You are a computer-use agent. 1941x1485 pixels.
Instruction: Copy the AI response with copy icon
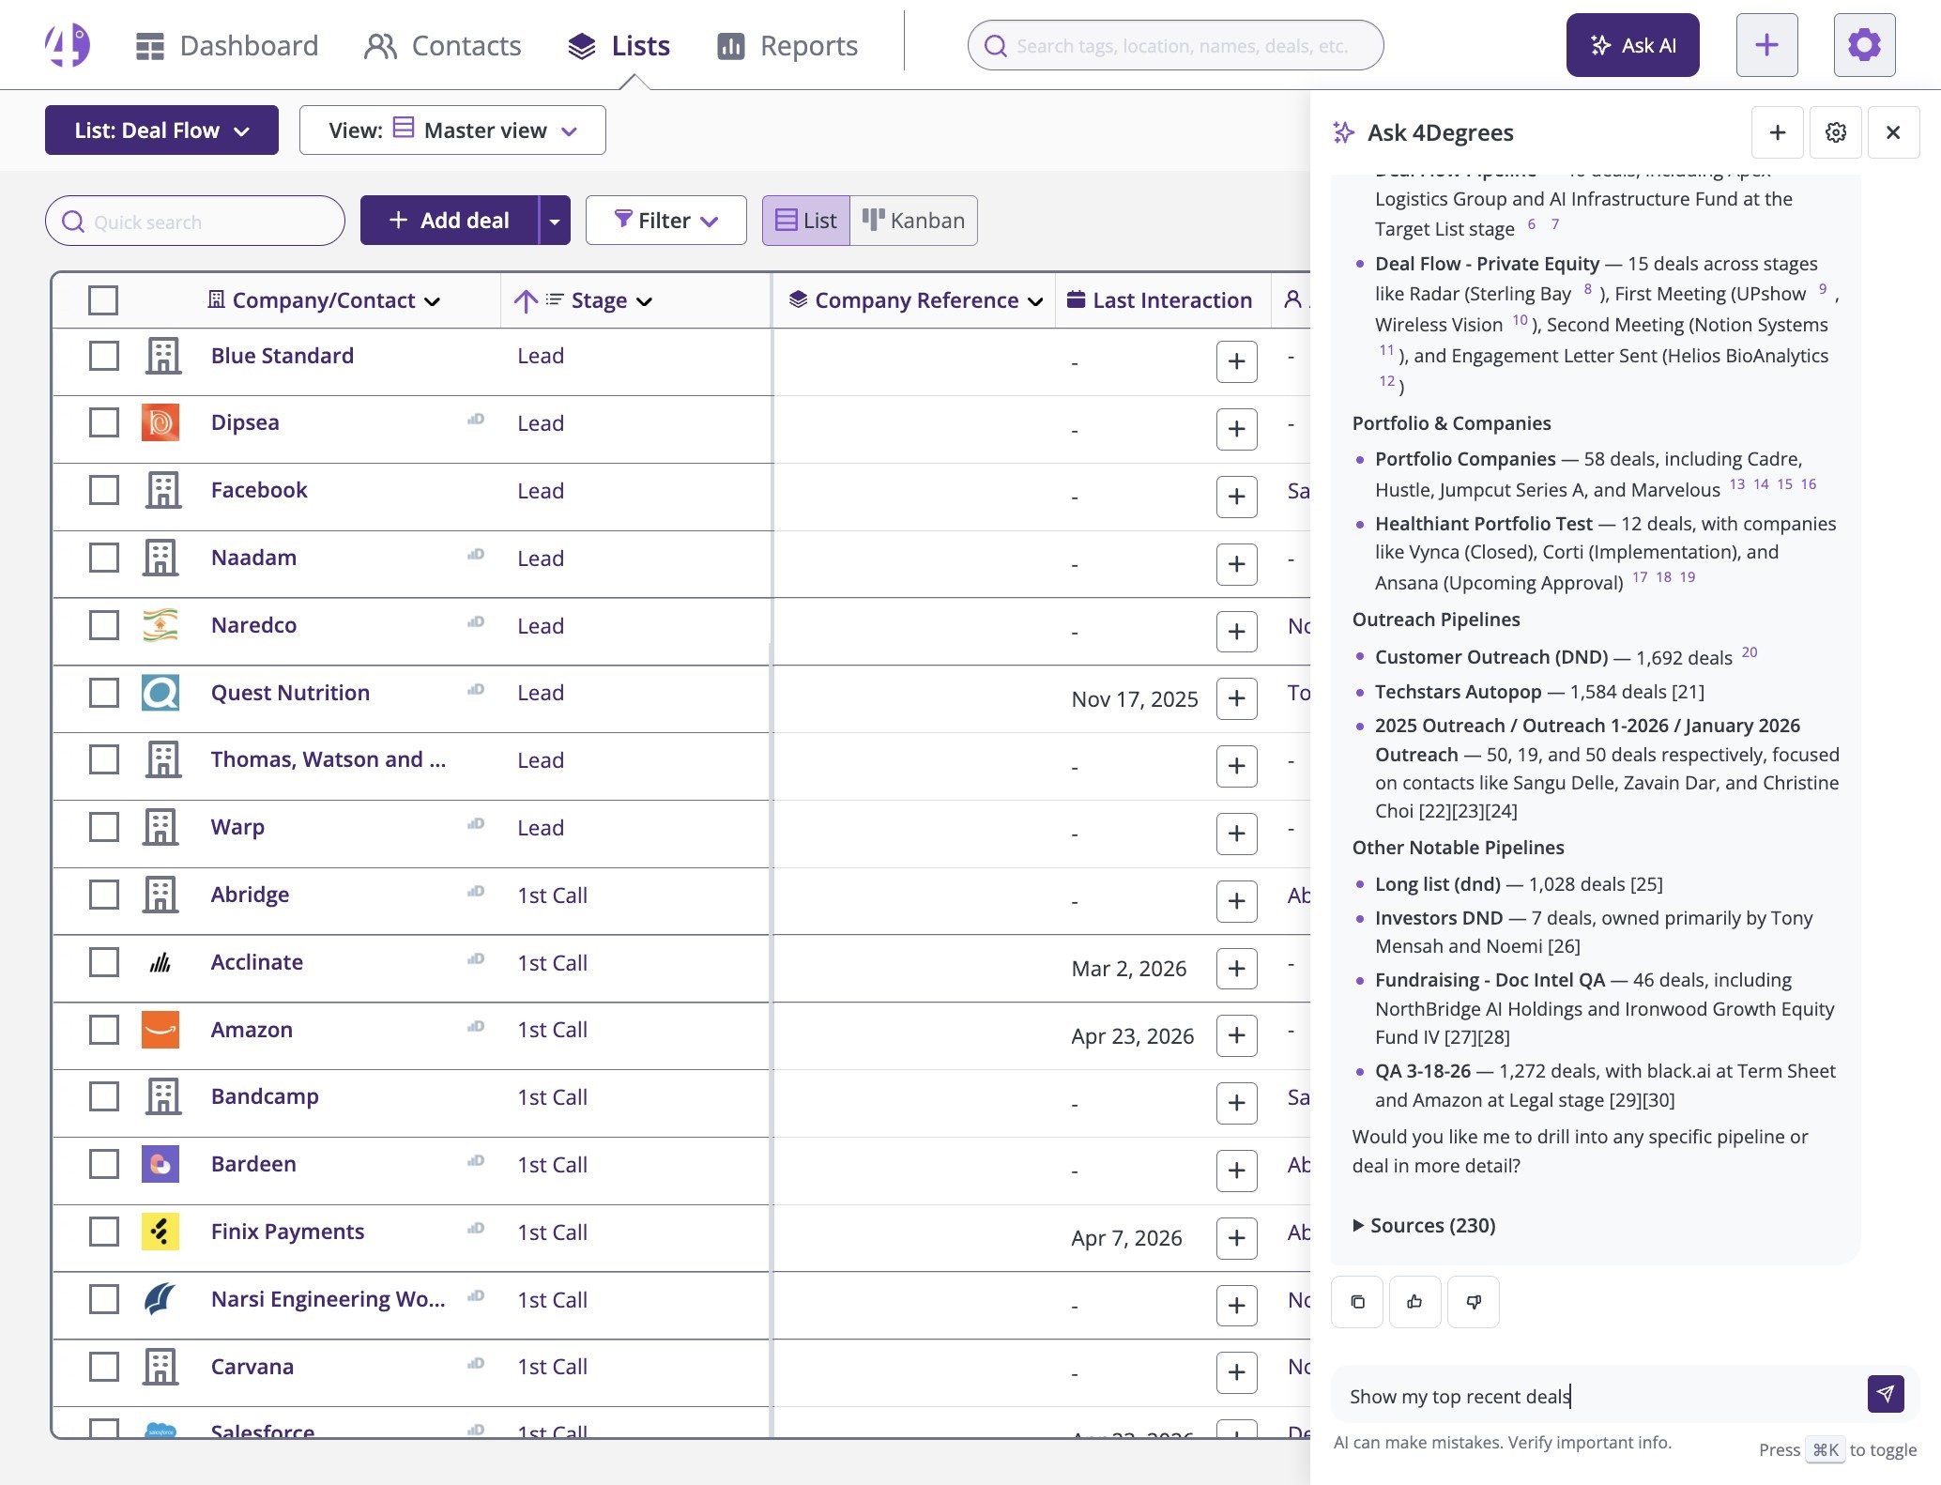pyautogui.click(x=1357, y=1302)
